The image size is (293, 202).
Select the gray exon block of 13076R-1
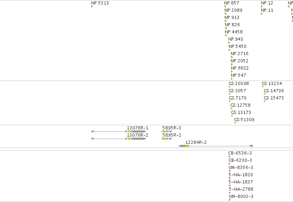pos(138,131)
